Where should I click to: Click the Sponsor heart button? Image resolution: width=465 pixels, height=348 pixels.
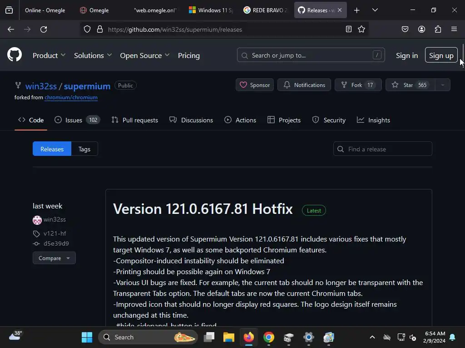point(255,85)
